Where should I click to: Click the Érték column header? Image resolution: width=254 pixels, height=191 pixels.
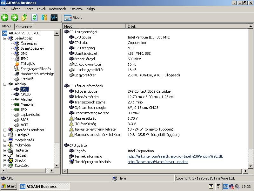tap(187, 26)
